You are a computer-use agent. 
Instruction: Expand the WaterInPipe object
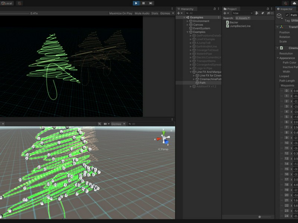(x=191, y=54)
